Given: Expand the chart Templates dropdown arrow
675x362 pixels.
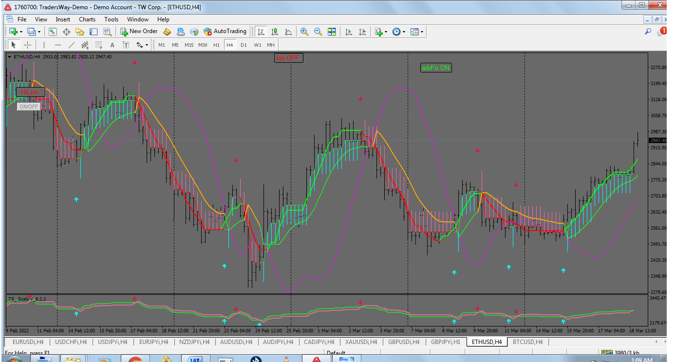Looking at the screenshot, I should [x=422, y=32].
